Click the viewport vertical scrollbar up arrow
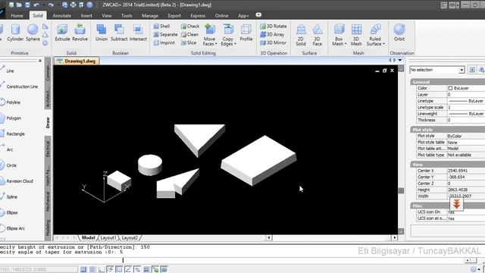This screenshot has height=273, width=485. click(x=401, y=68)
